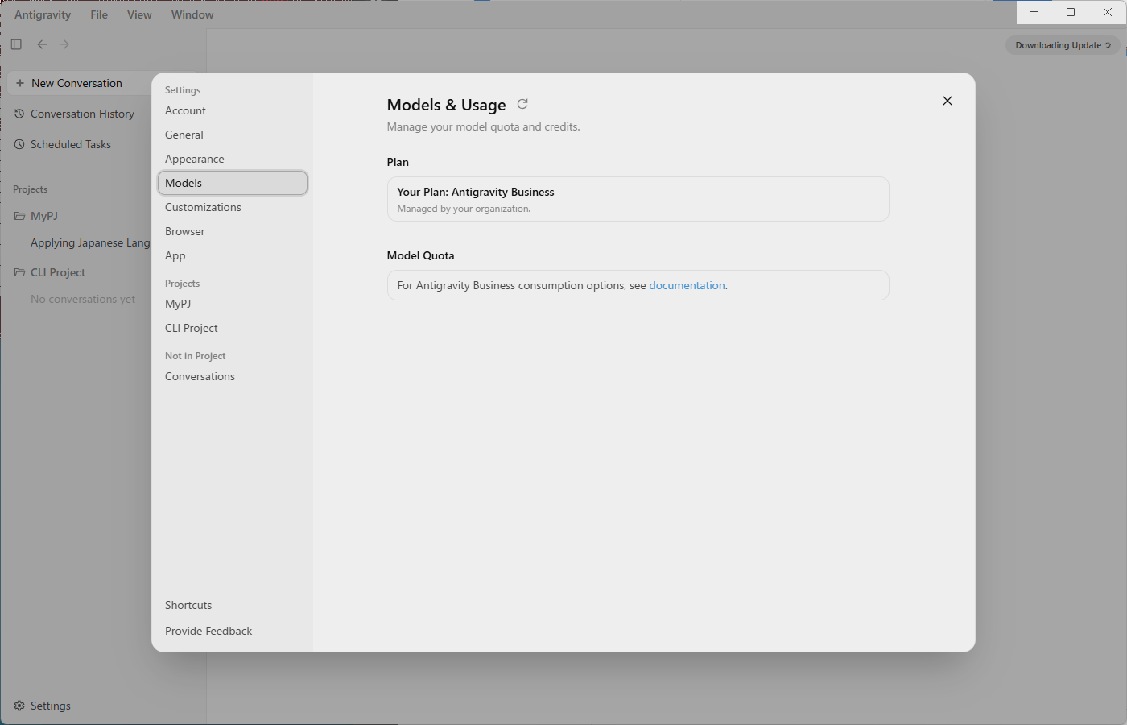The width and height of the screenshot is (1127, 725).
Task: Start a New Conversation
Action: [x=80, y=83]
